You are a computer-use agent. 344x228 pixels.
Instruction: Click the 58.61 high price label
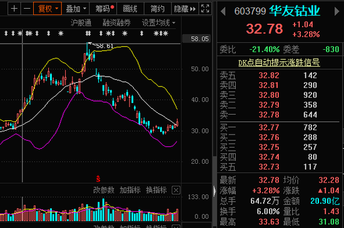click(x=105, y=46)
